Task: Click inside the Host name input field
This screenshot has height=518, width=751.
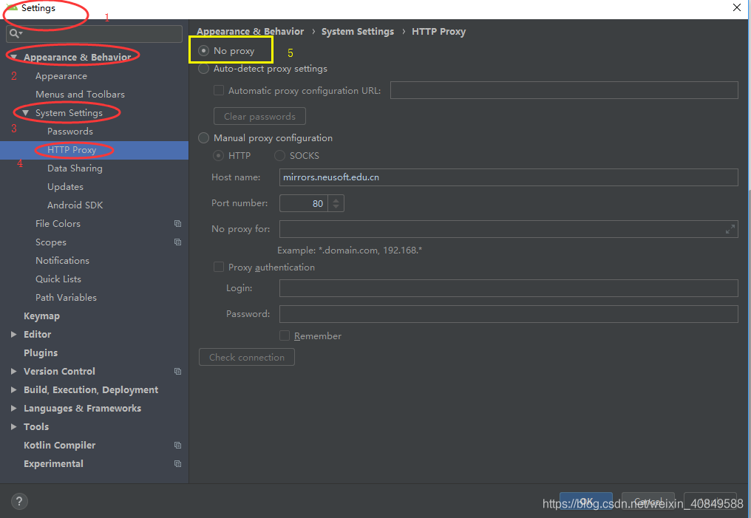Action: pyautogui.click(x=444, y=177)
